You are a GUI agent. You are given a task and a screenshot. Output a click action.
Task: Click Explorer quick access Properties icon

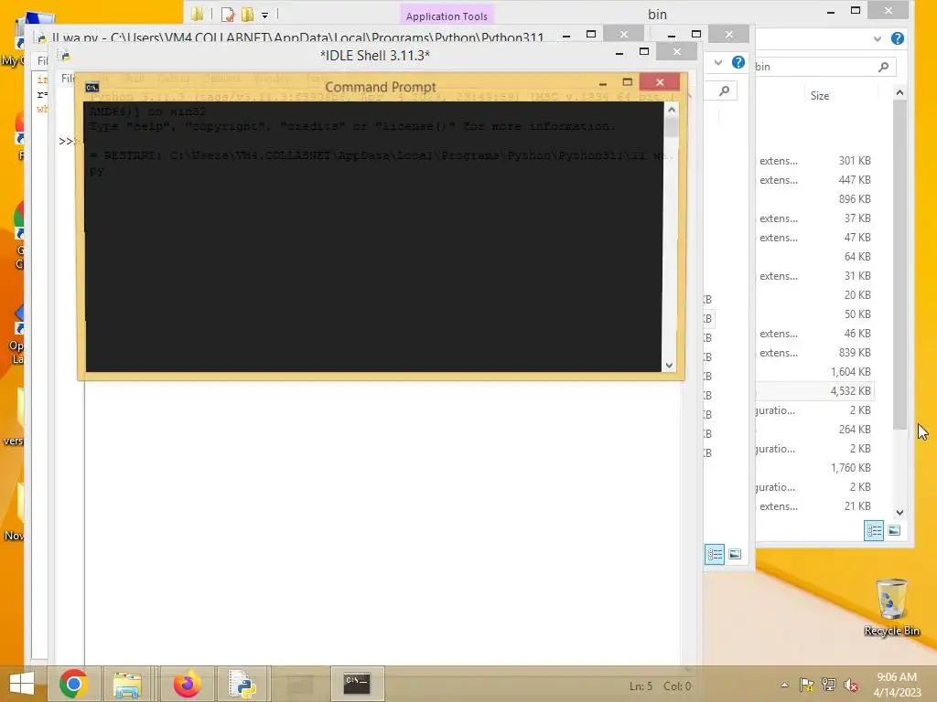click(x=227, y=15)
